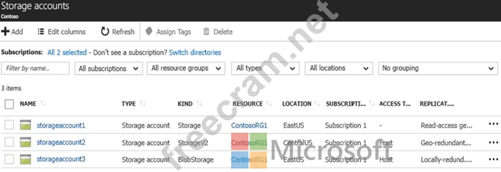
Task: Open storageaccount1 link
Action: pyautogui.click(x=61, y=125)
